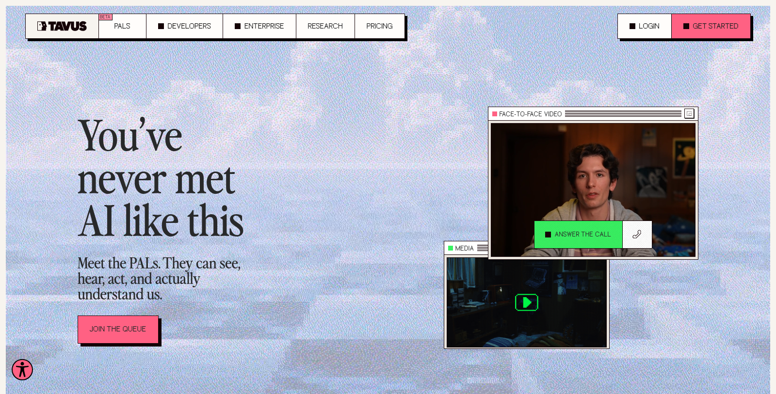Click the Tavus logo in the navigation bar
Screen dimensions: 776x394
click(x=62, y=26)
